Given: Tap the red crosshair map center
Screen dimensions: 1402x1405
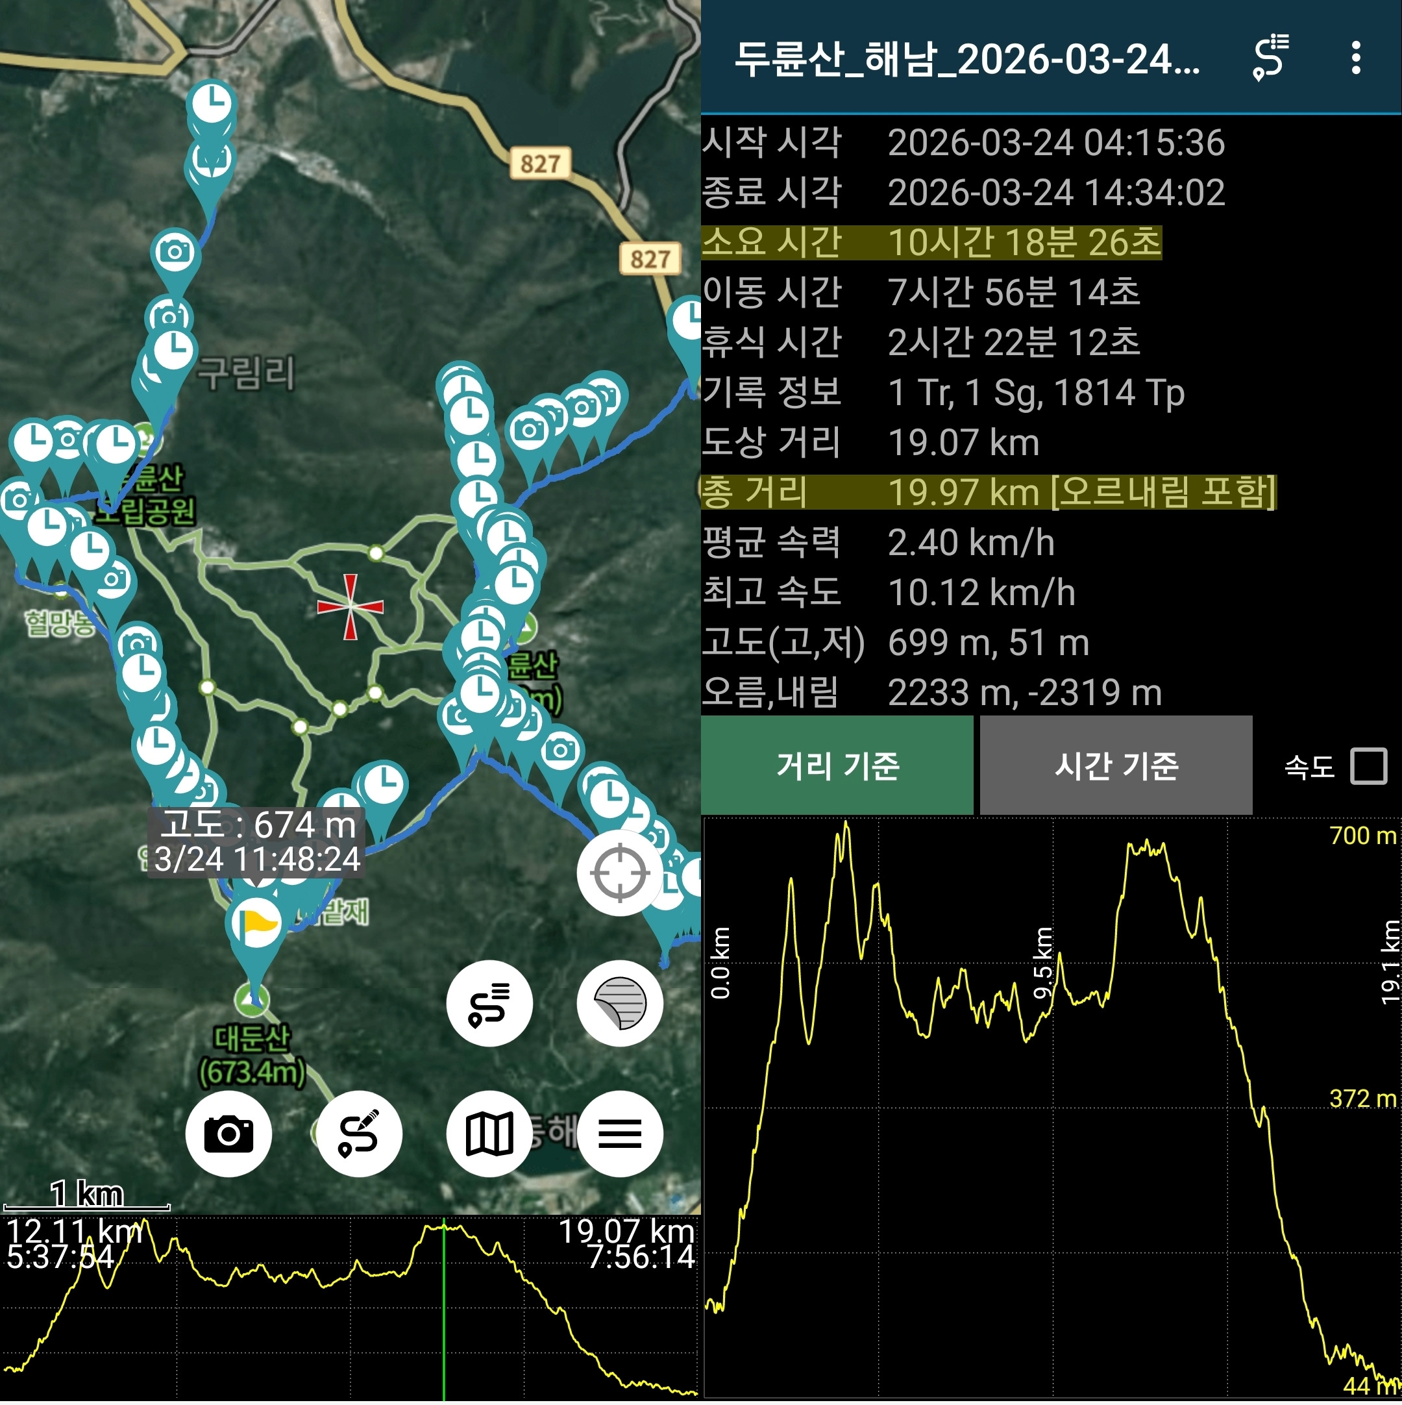Looking at the screenshot, I should (x=350, y=607).
